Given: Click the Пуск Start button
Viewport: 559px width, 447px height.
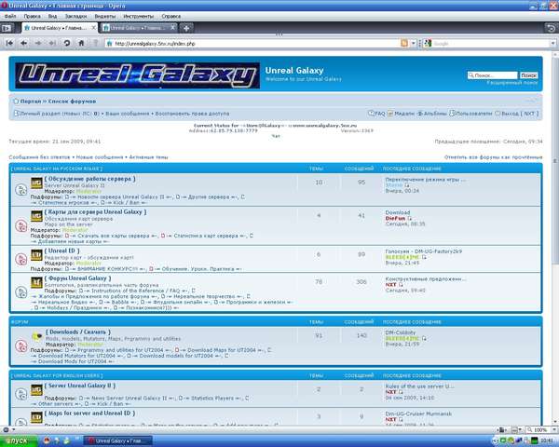Looking at the screenshot, I should (19, 440).
